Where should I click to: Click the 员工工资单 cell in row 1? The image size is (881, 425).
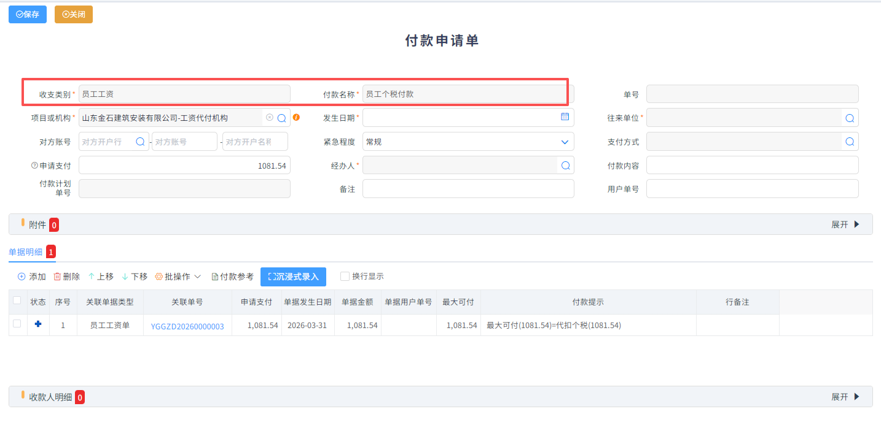point(110,326)
